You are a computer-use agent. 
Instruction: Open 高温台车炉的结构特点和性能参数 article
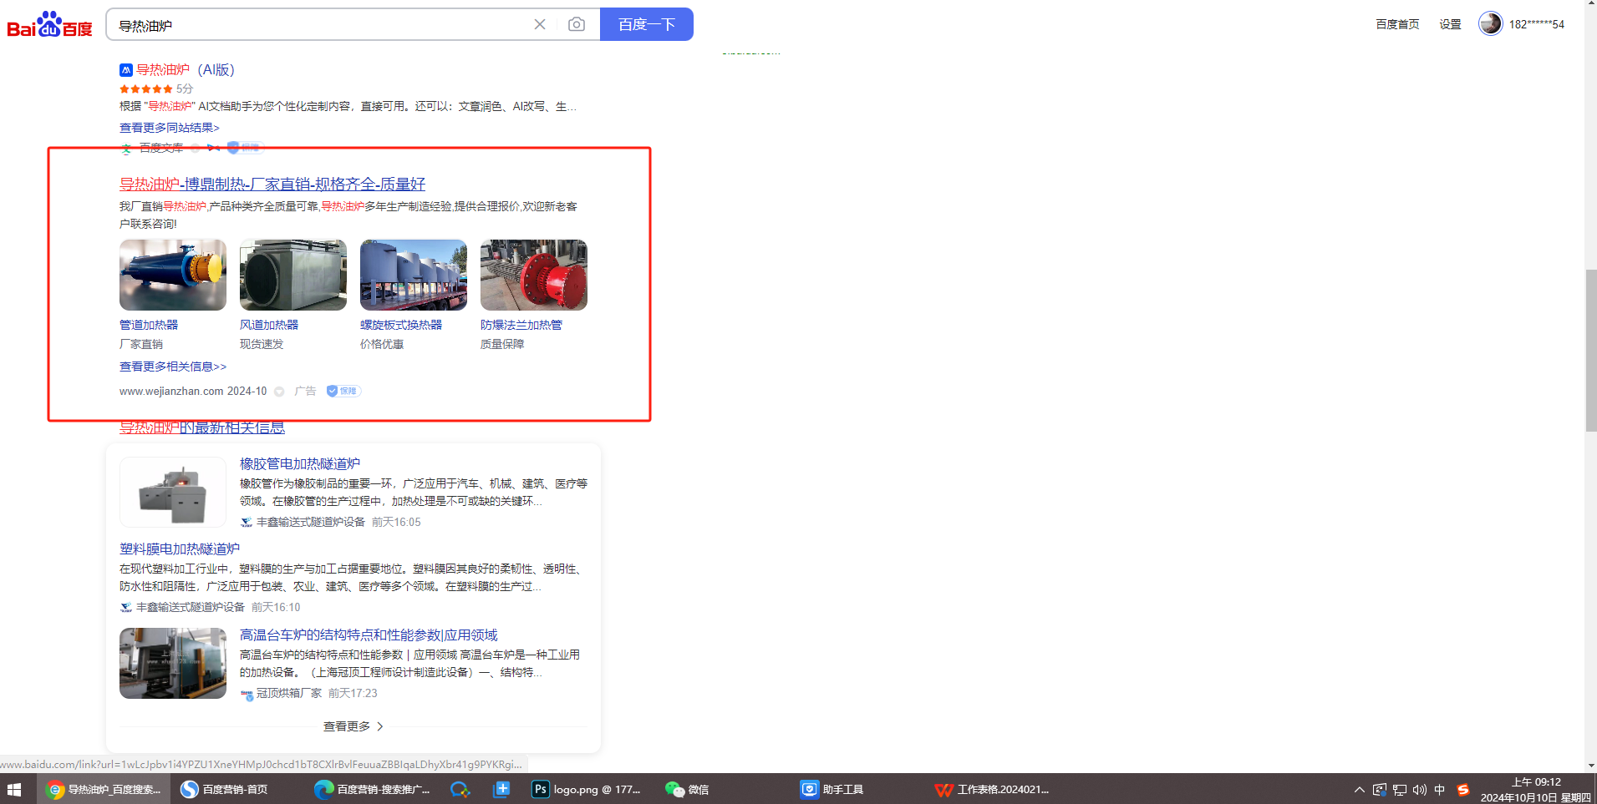tap(369, 635)
